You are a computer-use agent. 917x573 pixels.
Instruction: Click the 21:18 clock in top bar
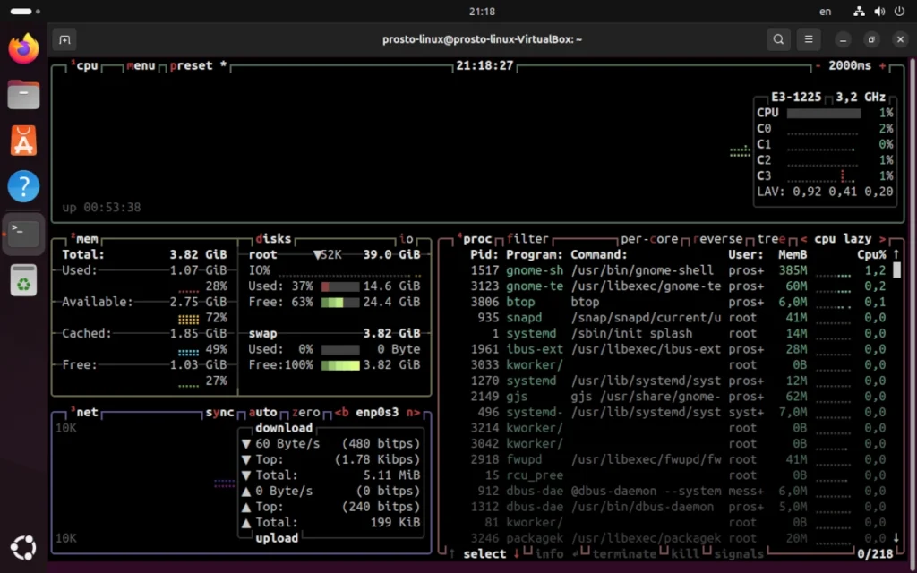pos(482,11)
